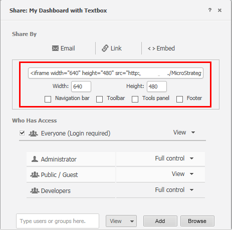The height and width of the screenshot is (230, 232).
Task: Click the Public / Guest group icon
Action: 35,174
